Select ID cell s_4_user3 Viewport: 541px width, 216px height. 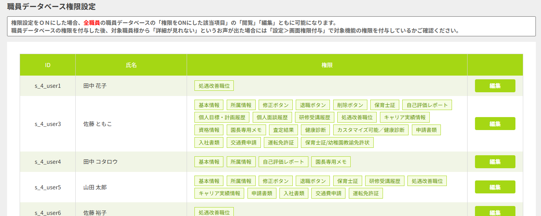coord(48,124)
